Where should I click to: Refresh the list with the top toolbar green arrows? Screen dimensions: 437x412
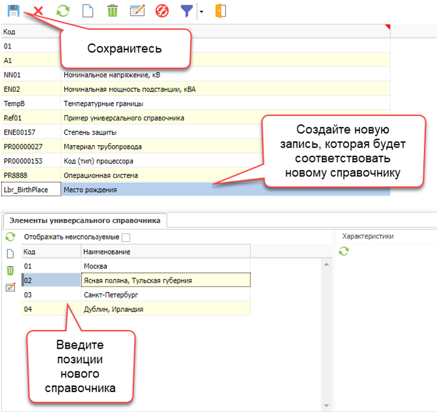(63, 11)
